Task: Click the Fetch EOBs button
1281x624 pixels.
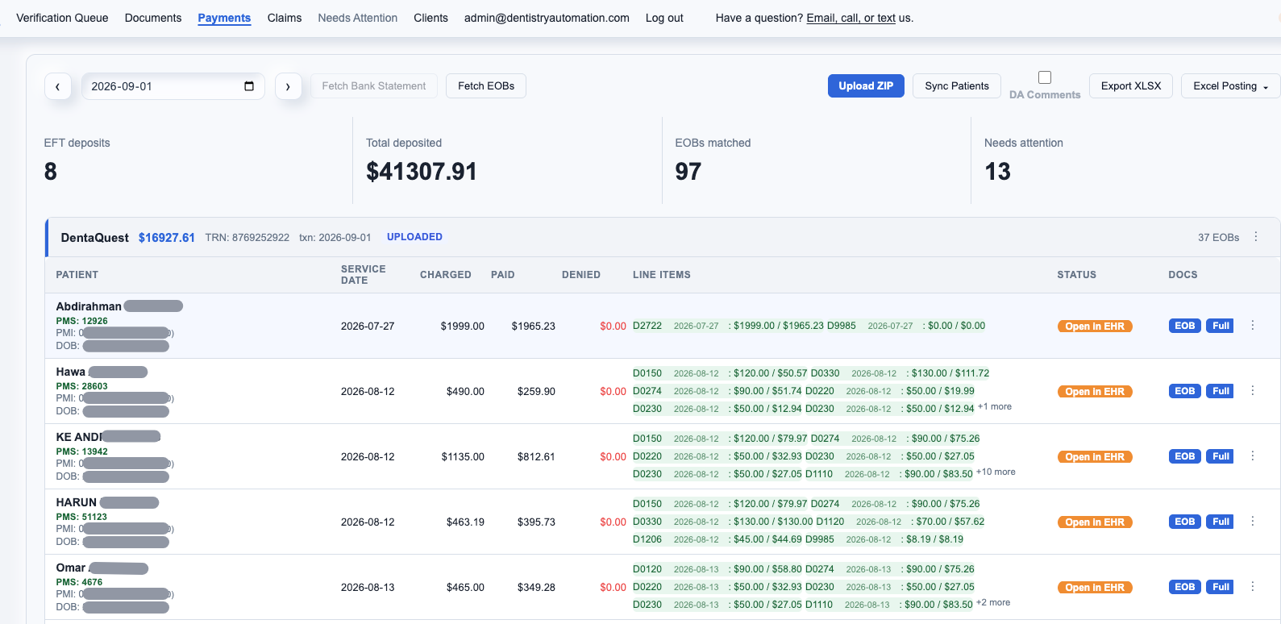Action: pyautogui.click(x=486, y=86)
